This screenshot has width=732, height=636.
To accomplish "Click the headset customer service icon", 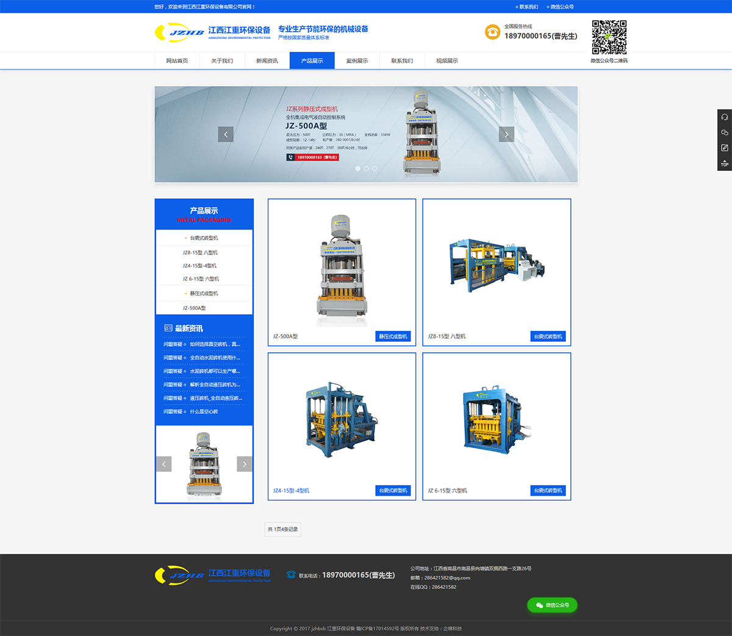I will [x=724, y=117].
